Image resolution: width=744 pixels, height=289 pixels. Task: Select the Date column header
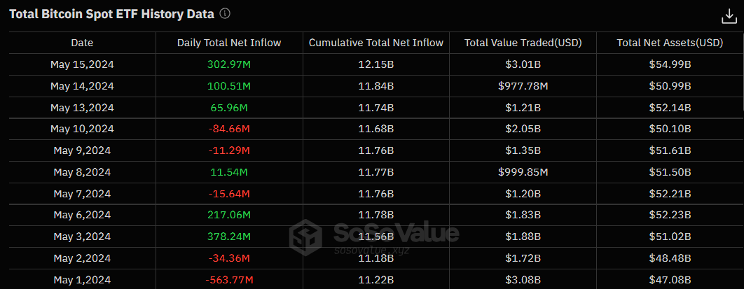click(82, 43)
